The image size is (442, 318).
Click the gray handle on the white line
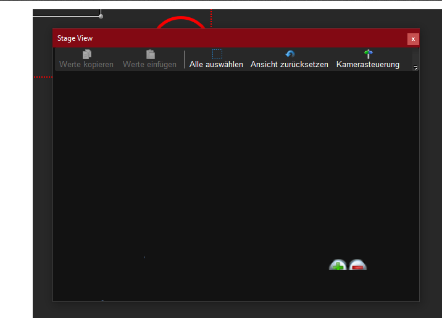click(101, 16)
